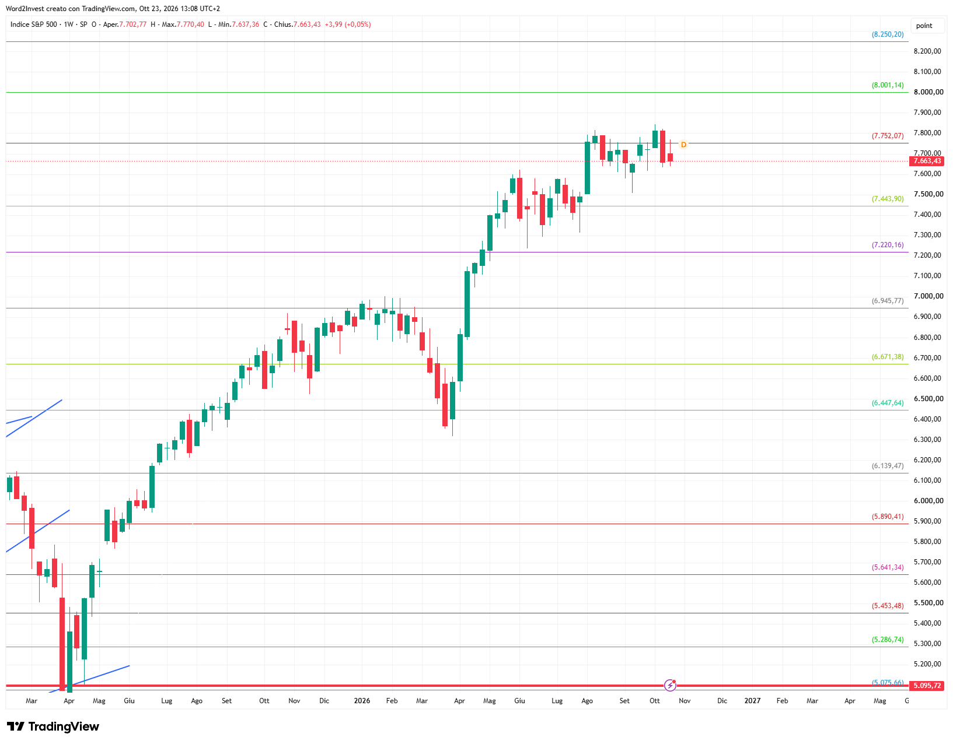Image resolution: width=953 pixels, height=744 pixels.
Task: Click the lightning event icon on the time axis
Action: pos(671,685)
